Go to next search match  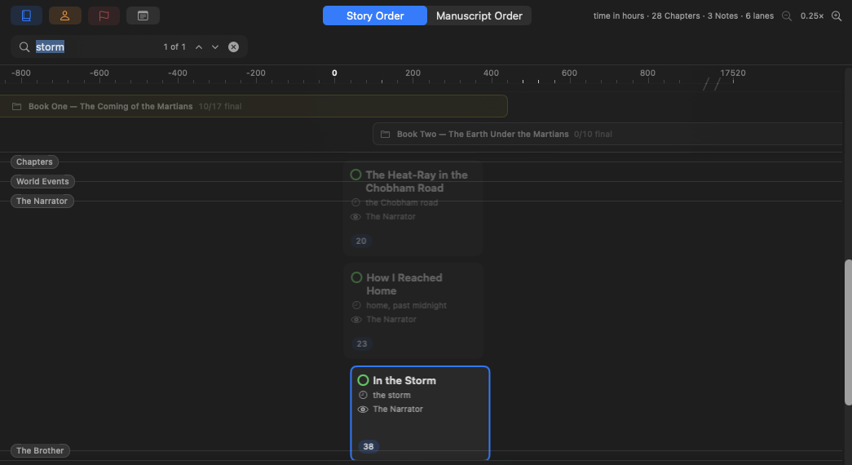click(215, 46)
